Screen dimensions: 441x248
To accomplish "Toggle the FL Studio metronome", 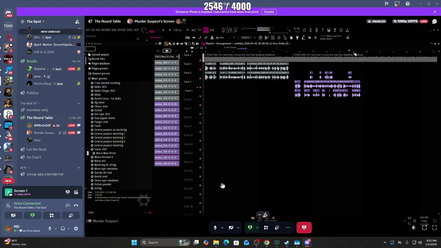I will click(188, 30).
